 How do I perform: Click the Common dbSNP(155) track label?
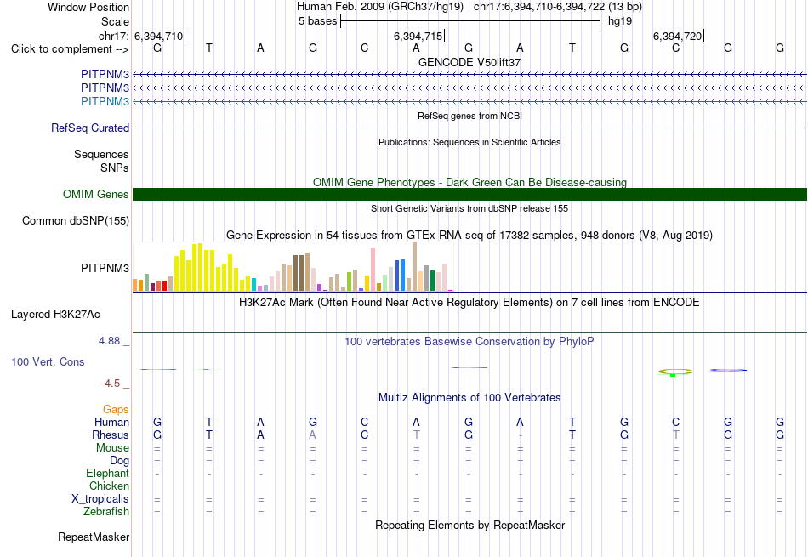(76, 220)
